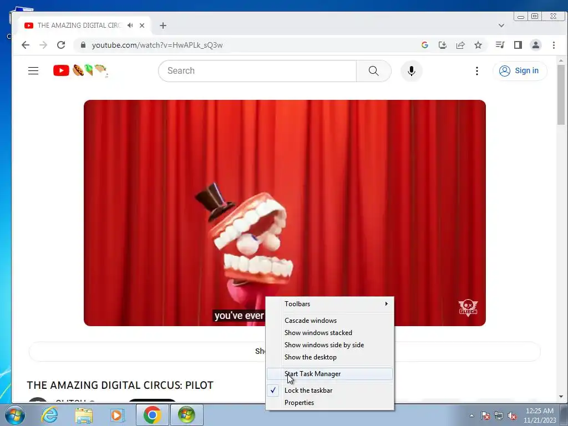Search with your voice microphone icon

411,70
